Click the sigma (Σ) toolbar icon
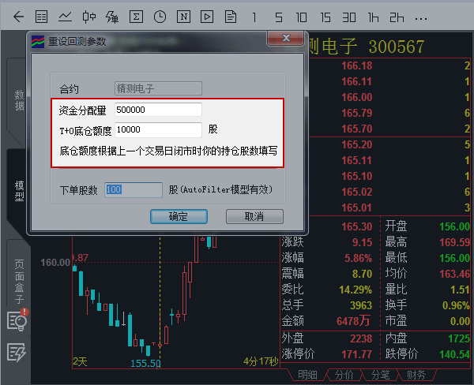Image resolution: width=474 pixels, height=385 pixels. (136, 16)
